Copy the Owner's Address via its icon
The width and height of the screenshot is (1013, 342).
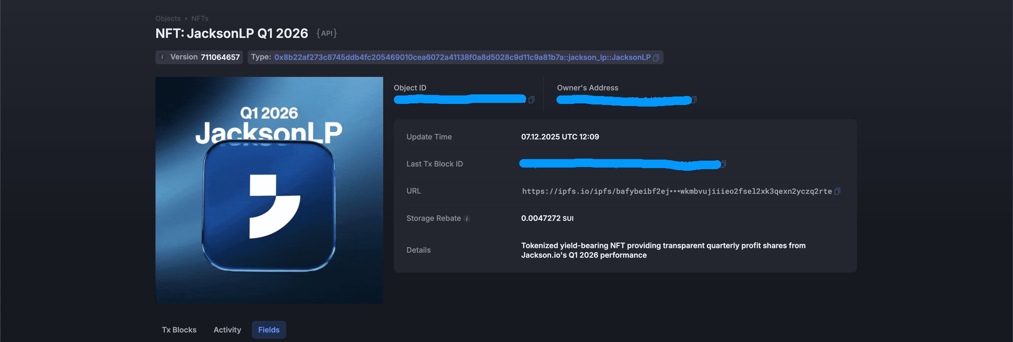point(694,100)
